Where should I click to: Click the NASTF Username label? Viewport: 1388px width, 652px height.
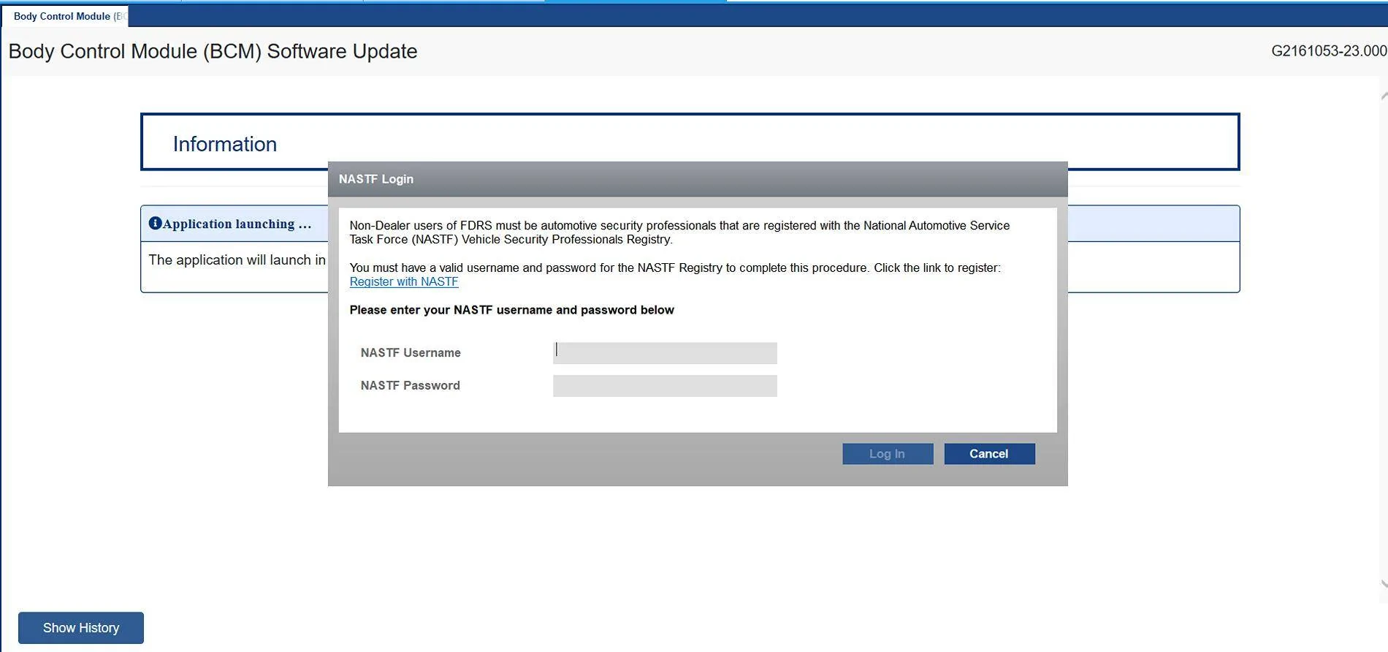point(411,353)
